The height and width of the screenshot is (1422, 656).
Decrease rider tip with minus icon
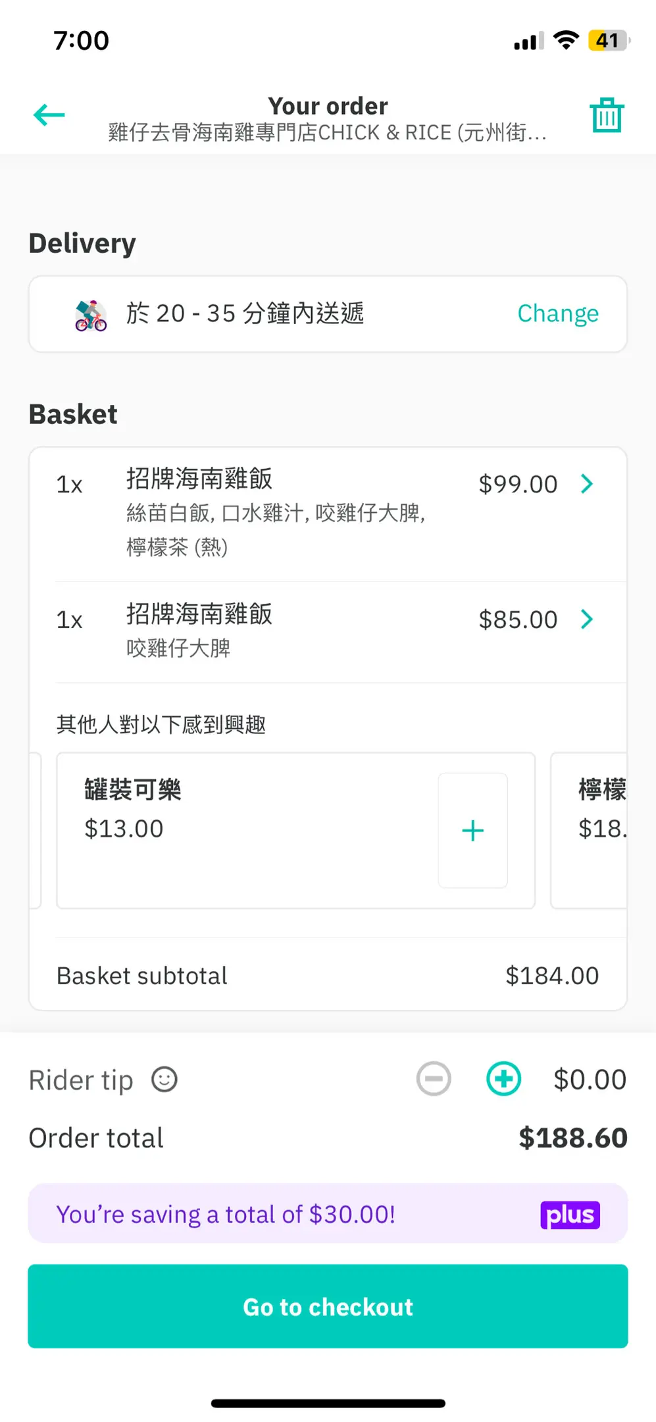click(x=434, y=1079)
